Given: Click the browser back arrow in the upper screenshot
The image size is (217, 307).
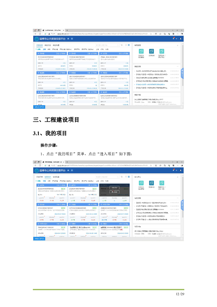Looking at the screenshot, I should point(36,34).
